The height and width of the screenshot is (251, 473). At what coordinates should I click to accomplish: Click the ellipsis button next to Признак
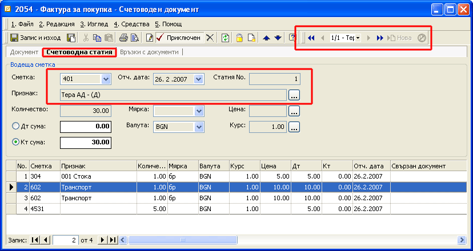[294, 95]
